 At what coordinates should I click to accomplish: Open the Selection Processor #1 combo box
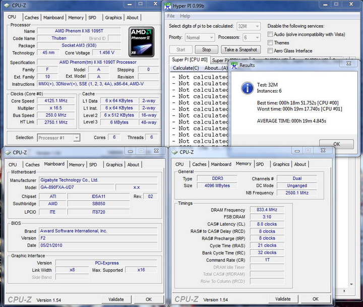click(58, 138)
